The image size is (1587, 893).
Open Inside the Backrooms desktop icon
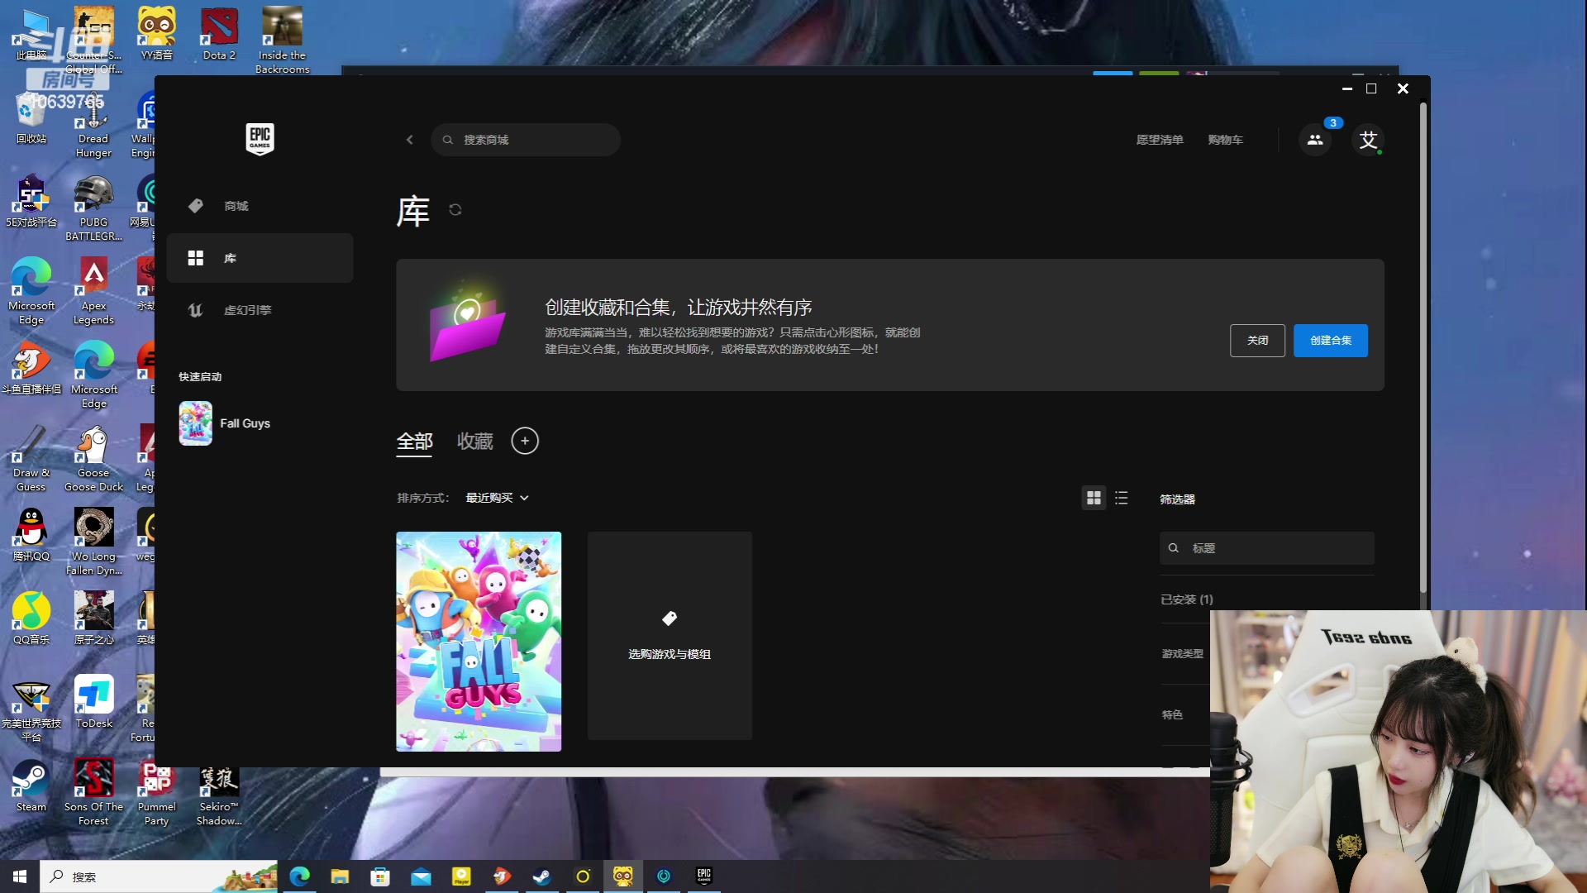point(282,40)
